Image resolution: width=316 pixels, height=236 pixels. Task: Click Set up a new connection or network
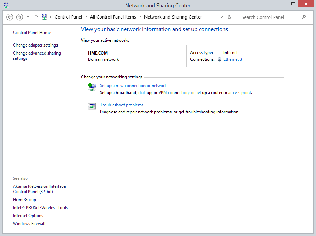point(133,86)
